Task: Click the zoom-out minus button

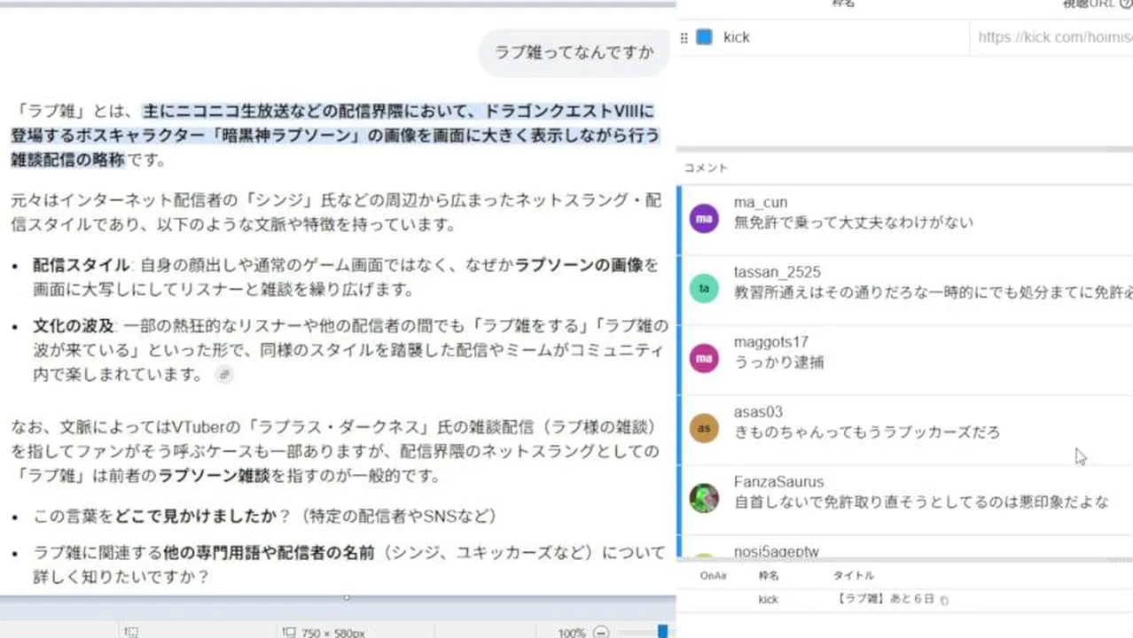Action: (x=600, y=633)
